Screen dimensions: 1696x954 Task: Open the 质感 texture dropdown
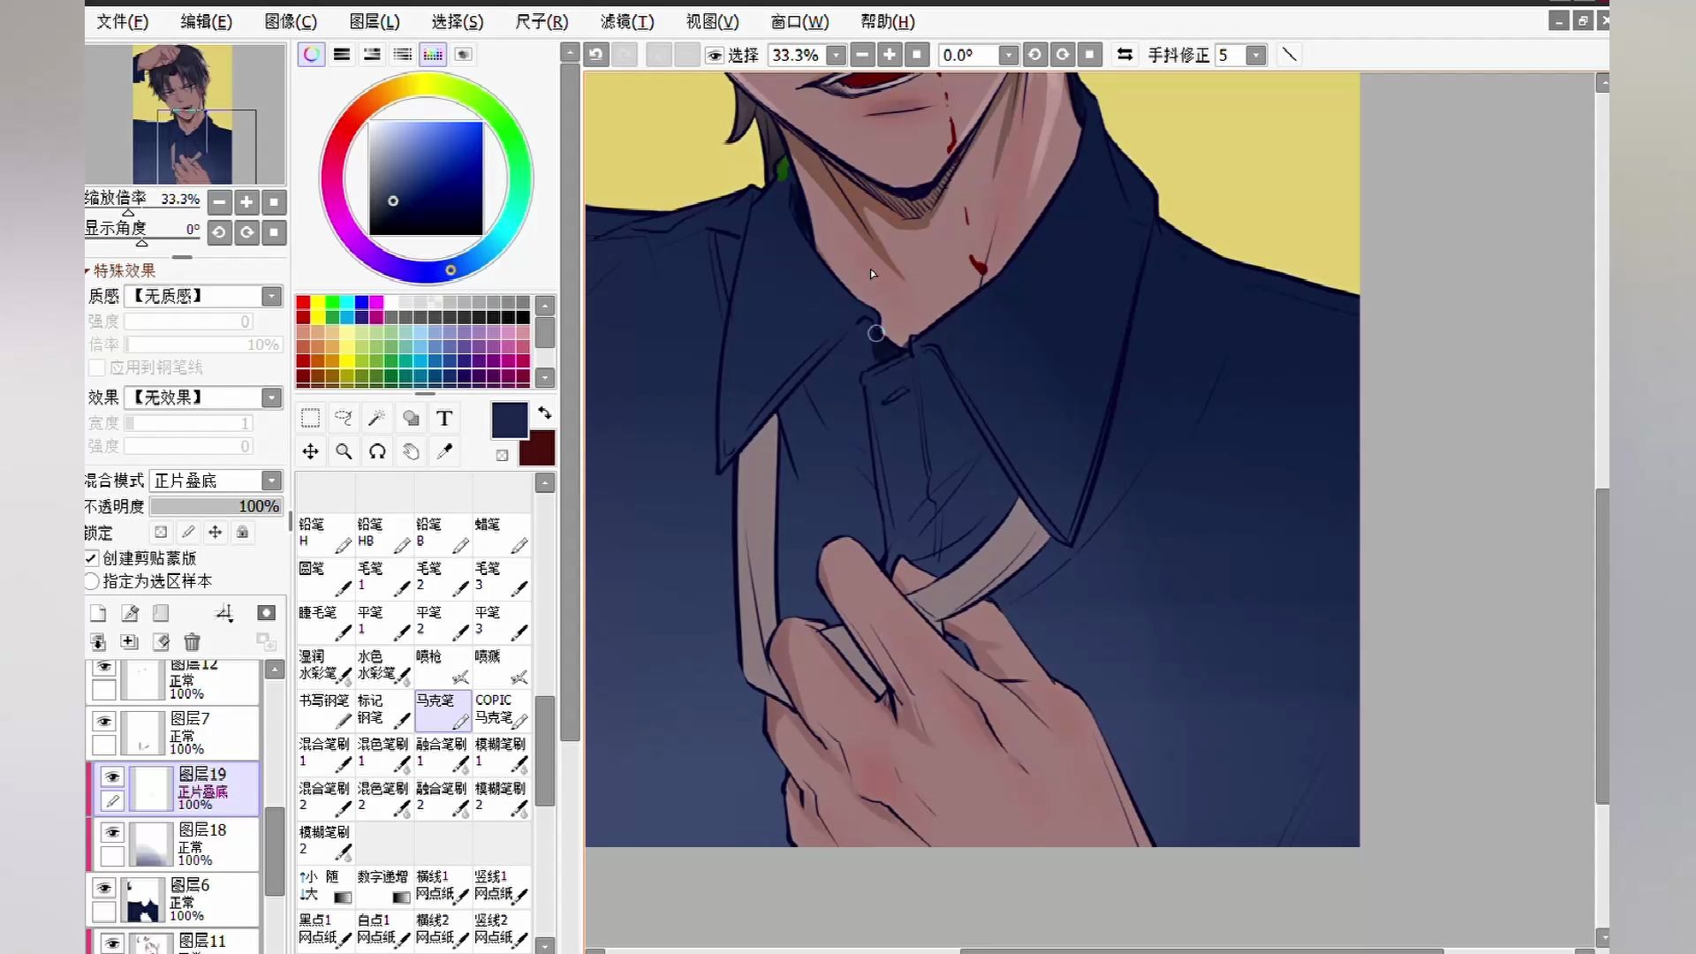271,296
